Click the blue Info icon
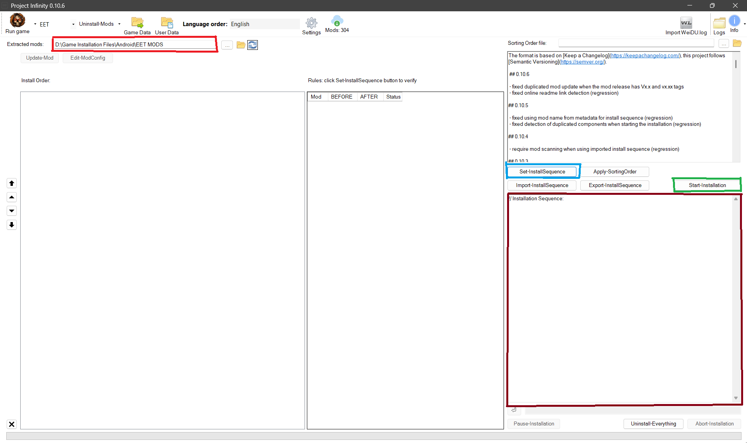 pos(734,21)
